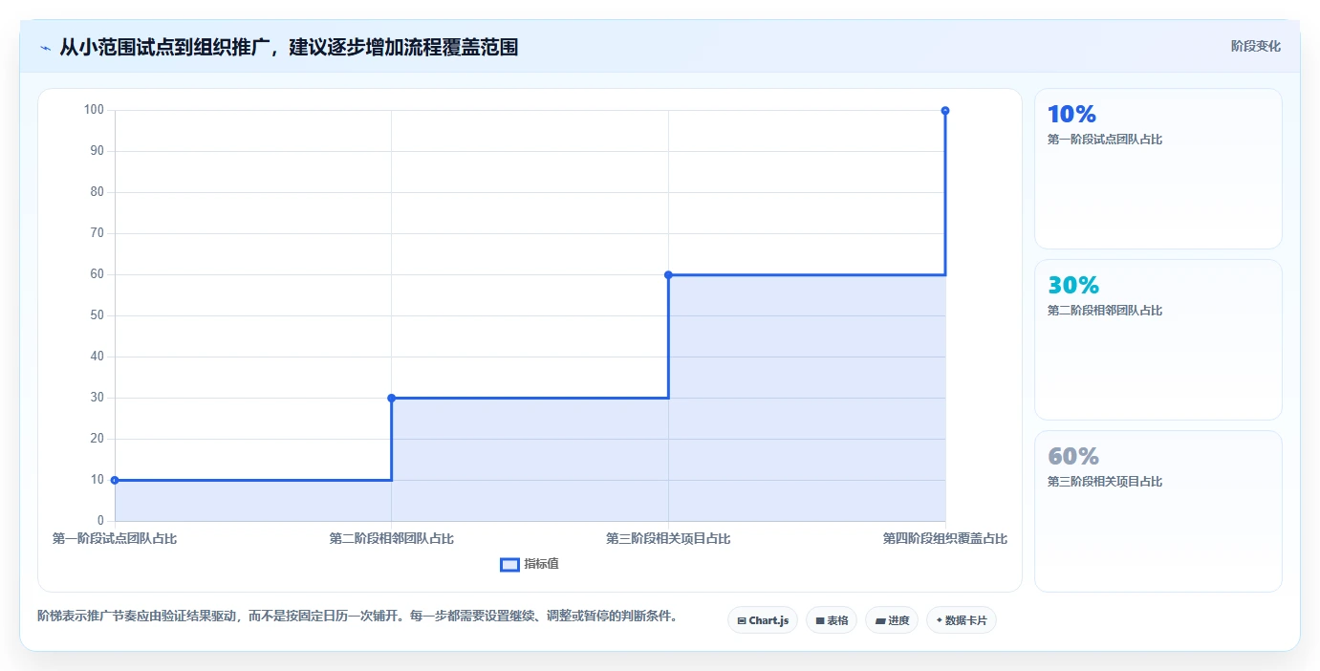1320x671 pixels.
Task: Click card caption 第二阶段相邻团队占比
Action: point(1105,311)
